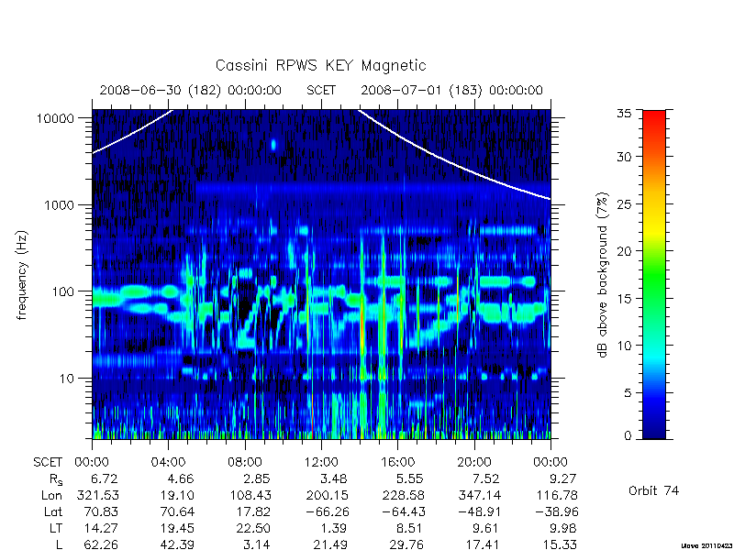Click the 25 value on color scale
The image size is (734, 550).
coord(624,203)
